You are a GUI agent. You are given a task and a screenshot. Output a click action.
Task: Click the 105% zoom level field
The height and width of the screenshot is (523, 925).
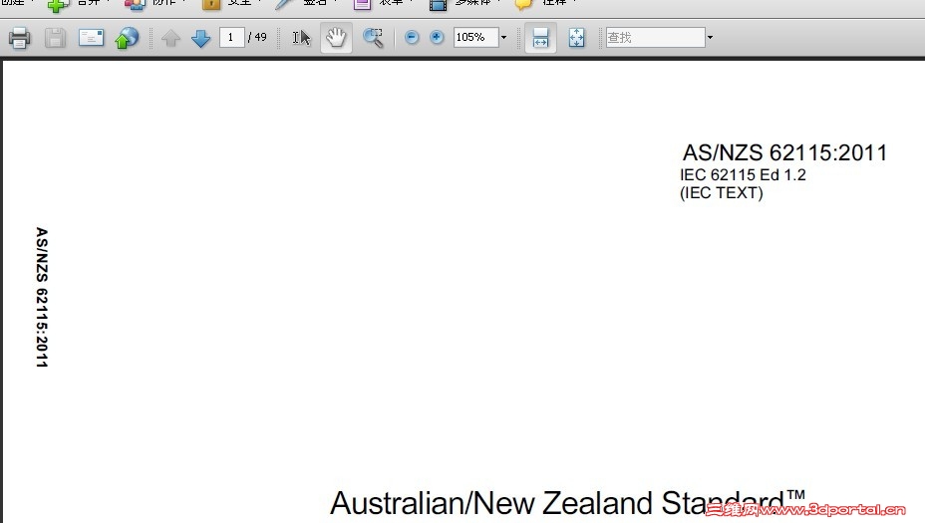click(476, 37)
